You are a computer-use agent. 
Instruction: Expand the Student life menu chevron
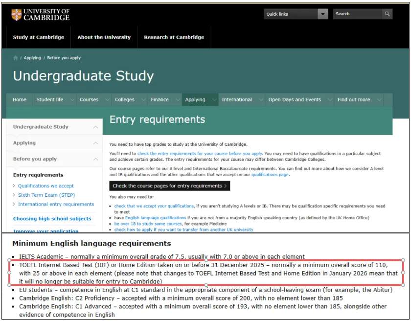(72, 100)
